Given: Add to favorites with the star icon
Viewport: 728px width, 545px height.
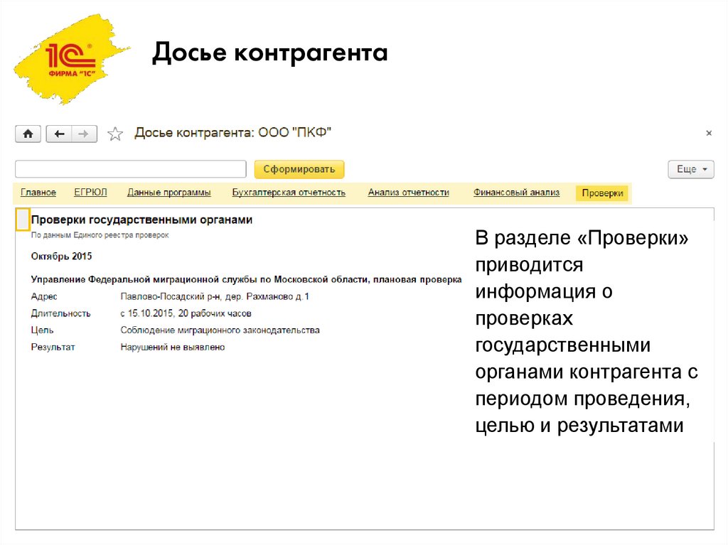Looking at the screenshot, I should (x=114, y=134).
